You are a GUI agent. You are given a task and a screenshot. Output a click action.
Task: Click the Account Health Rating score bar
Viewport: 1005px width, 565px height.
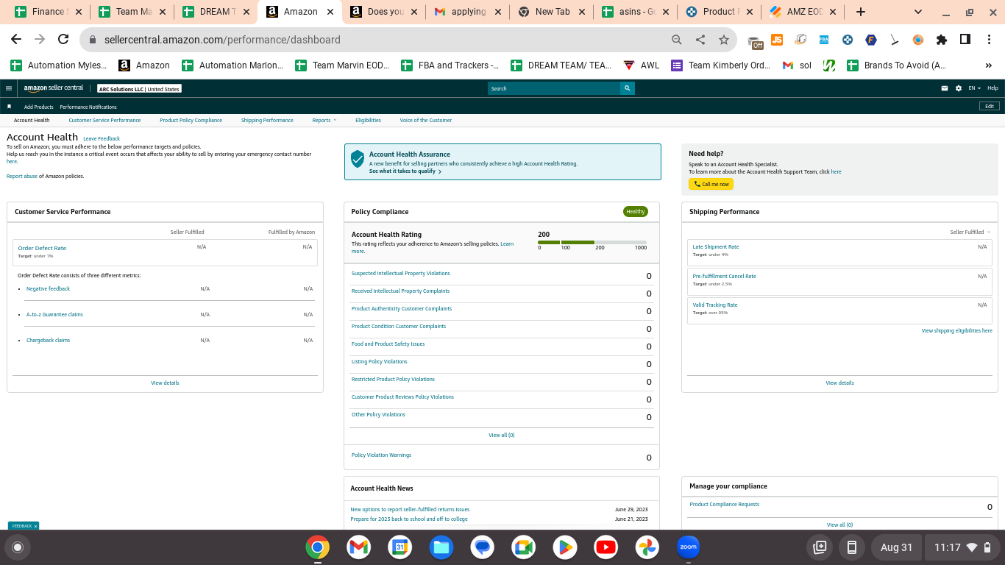click(x=592, y=242)
